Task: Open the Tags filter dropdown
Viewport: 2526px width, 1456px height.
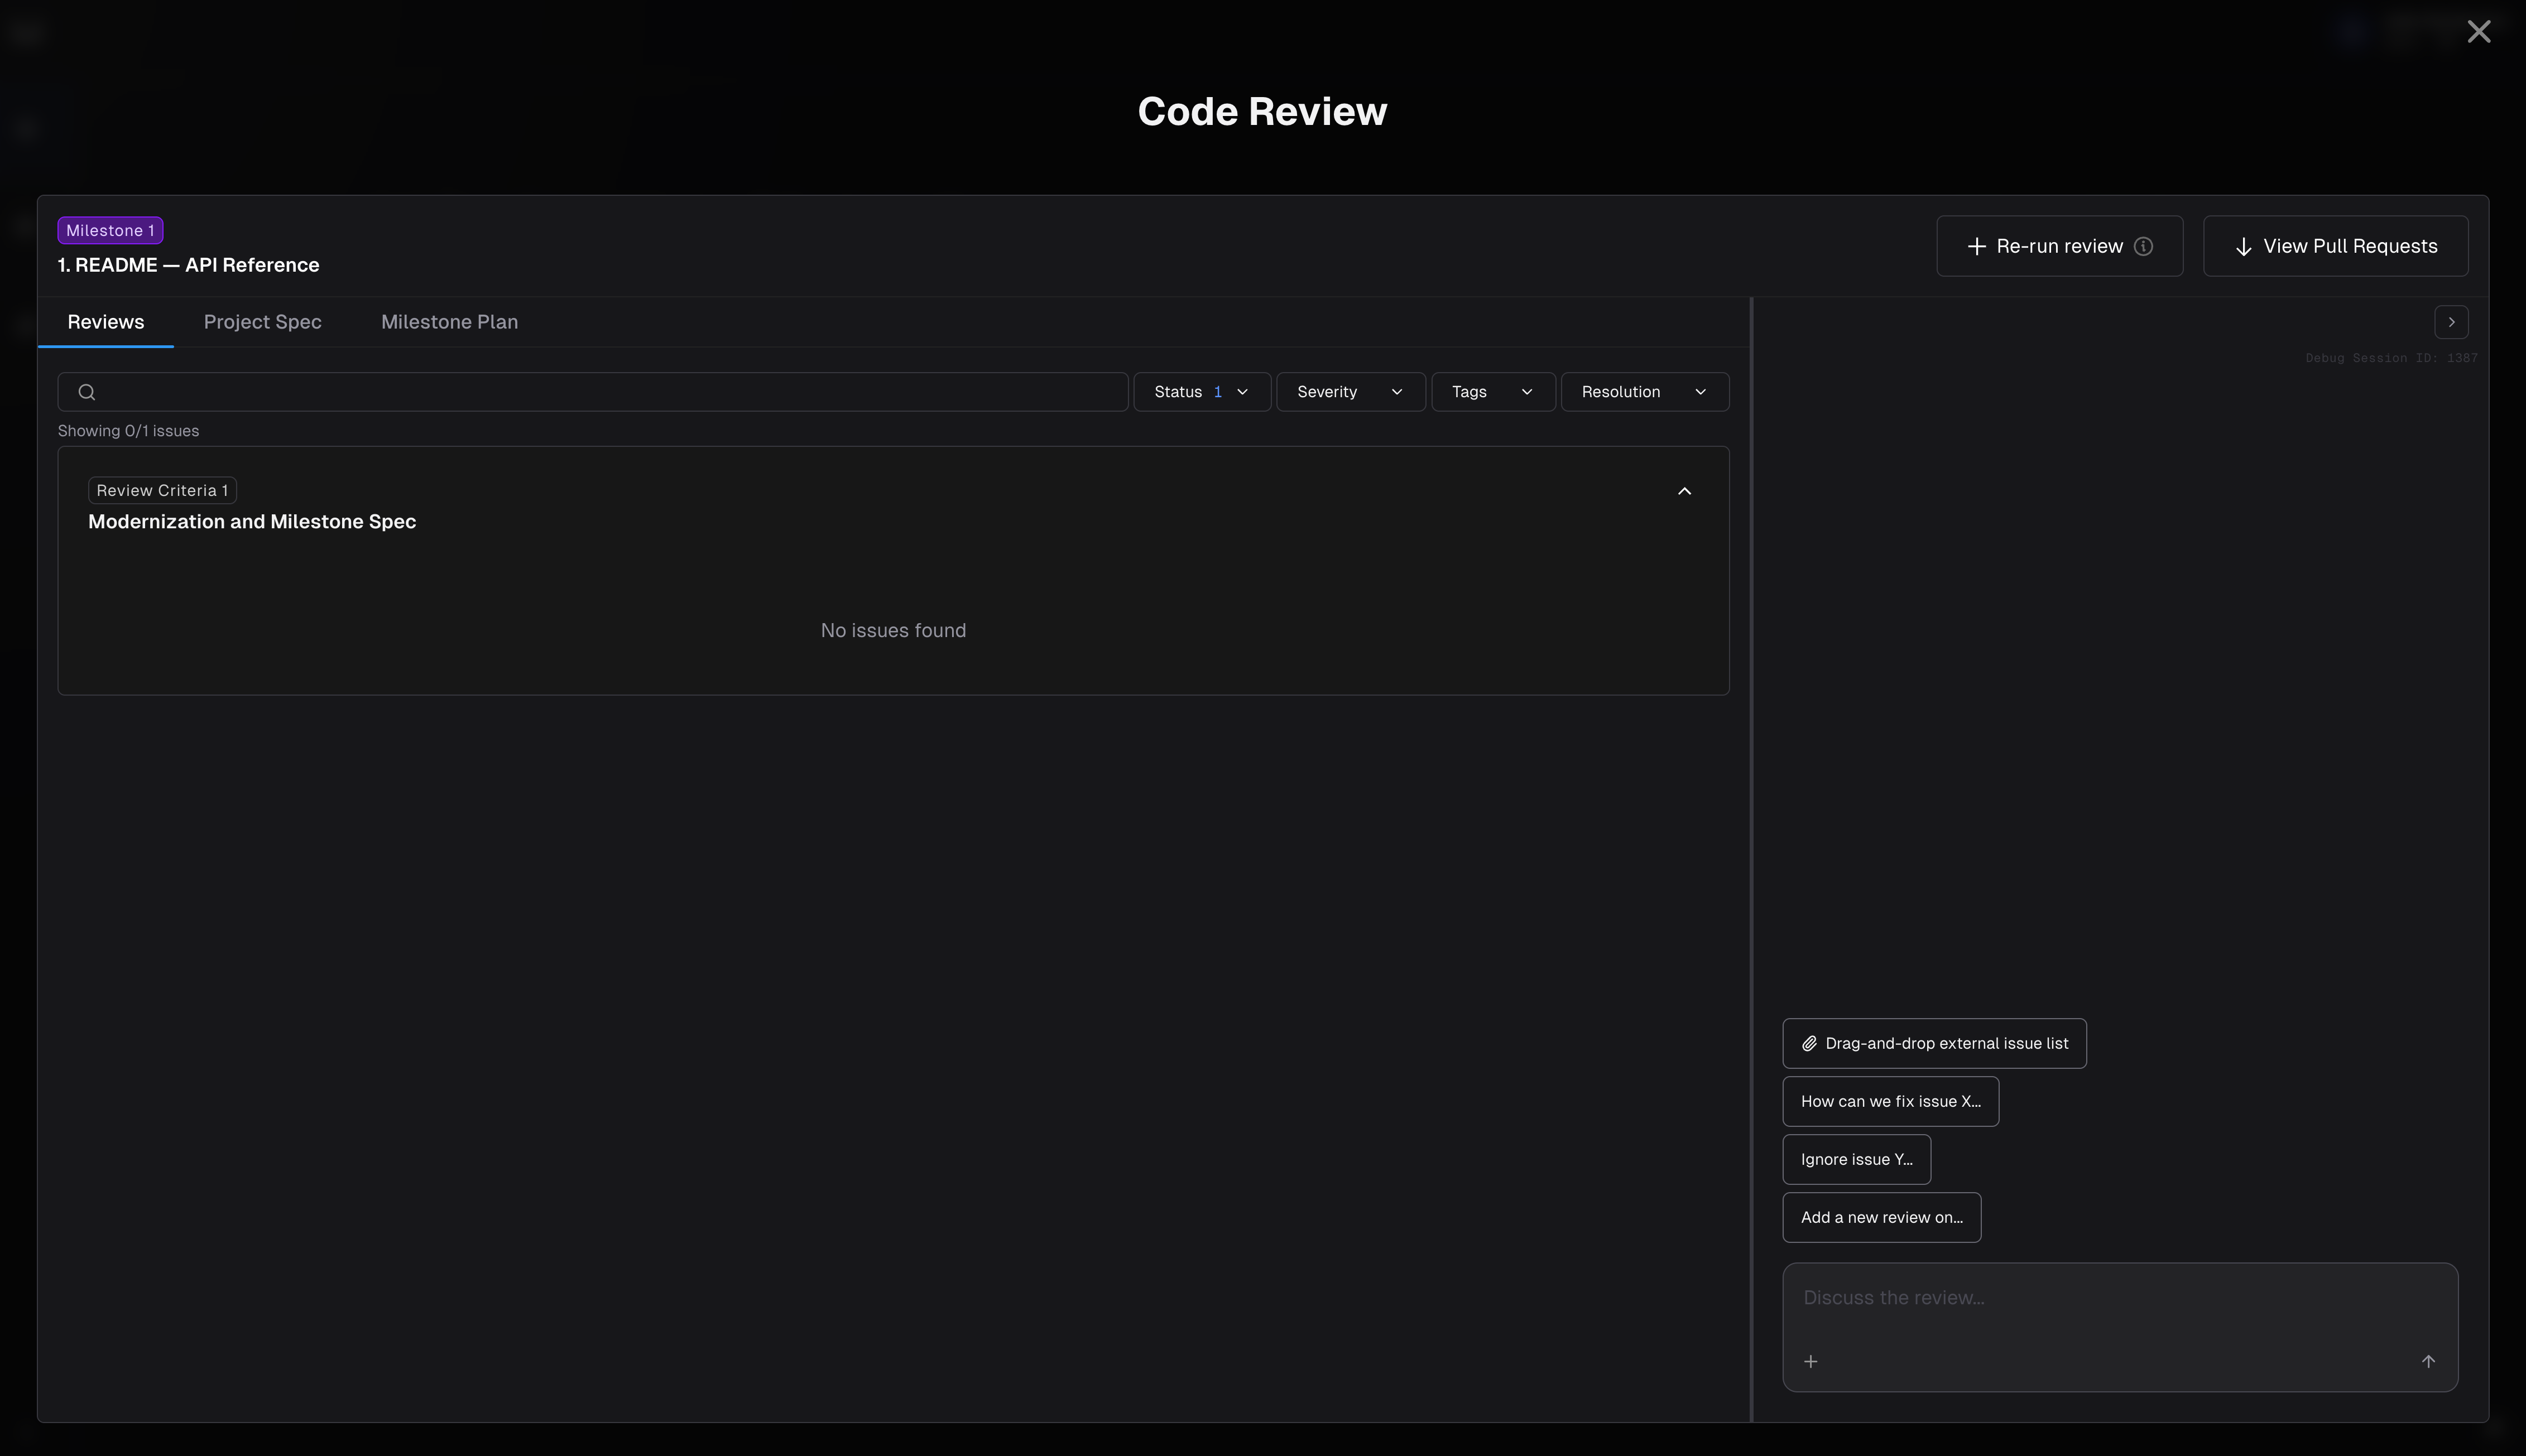Action: point(1492,392)
